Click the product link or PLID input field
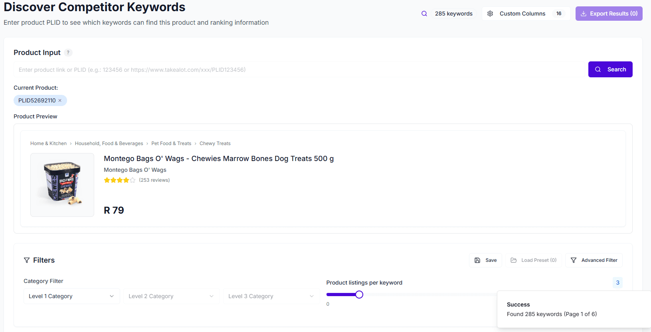This screenshot has width=651, height=332. (299, 70)
